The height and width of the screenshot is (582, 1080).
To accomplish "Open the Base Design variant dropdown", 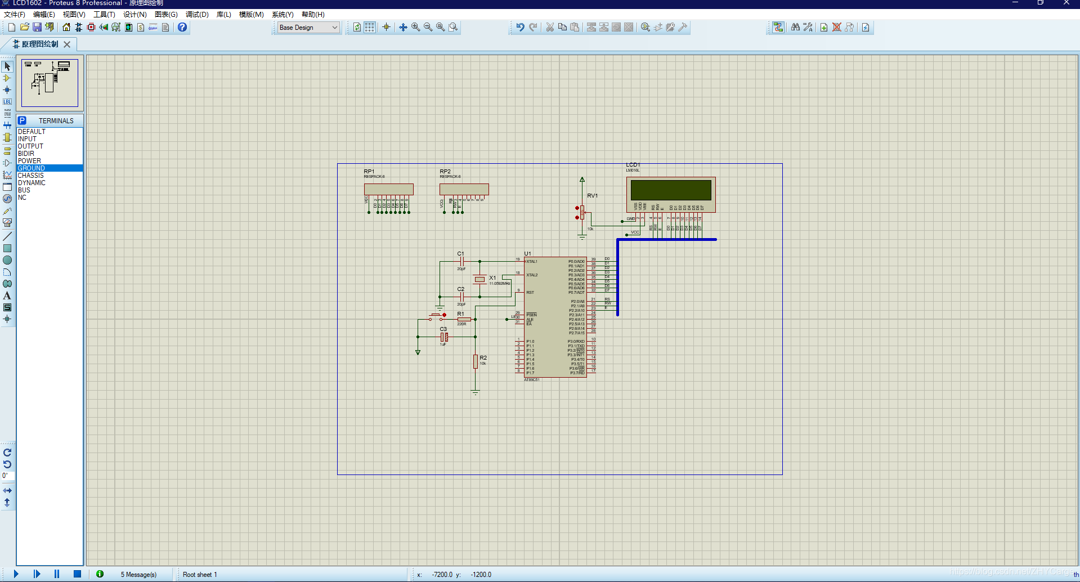I will 308,27.
